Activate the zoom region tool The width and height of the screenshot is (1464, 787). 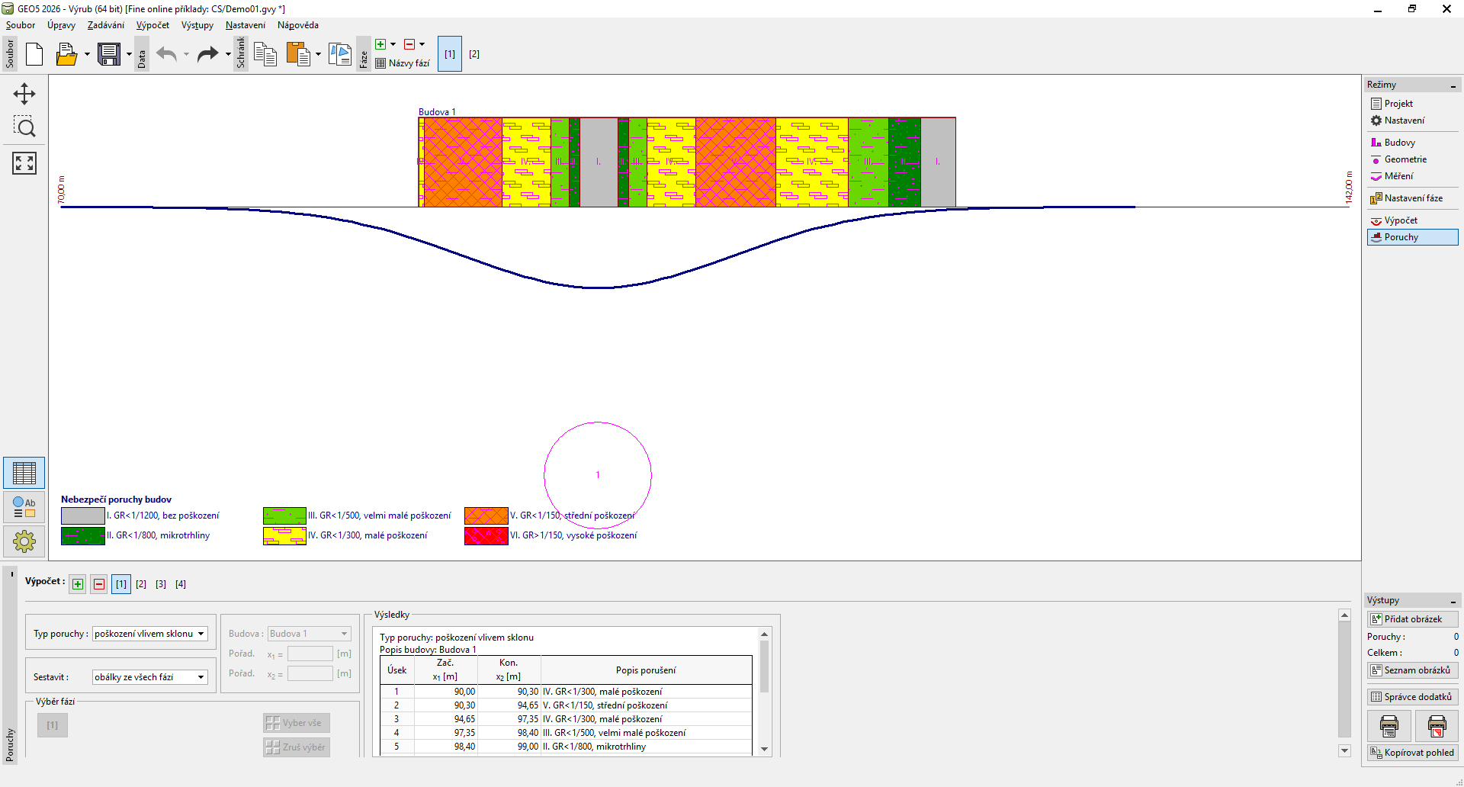pos(24,127)
